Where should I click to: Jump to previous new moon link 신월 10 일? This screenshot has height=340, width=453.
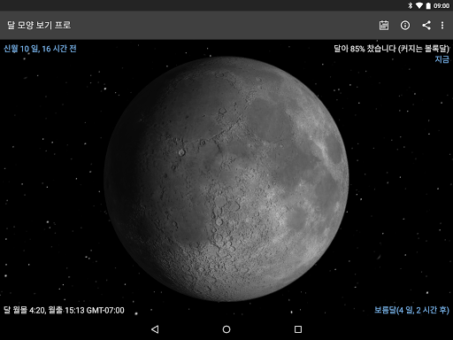pos(40,49)
